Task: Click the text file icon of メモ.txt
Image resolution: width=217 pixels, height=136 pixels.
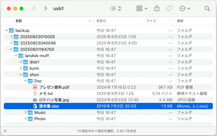Action: point(35,93)
